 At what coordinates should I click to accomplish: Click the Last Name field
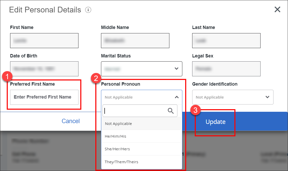226,41
